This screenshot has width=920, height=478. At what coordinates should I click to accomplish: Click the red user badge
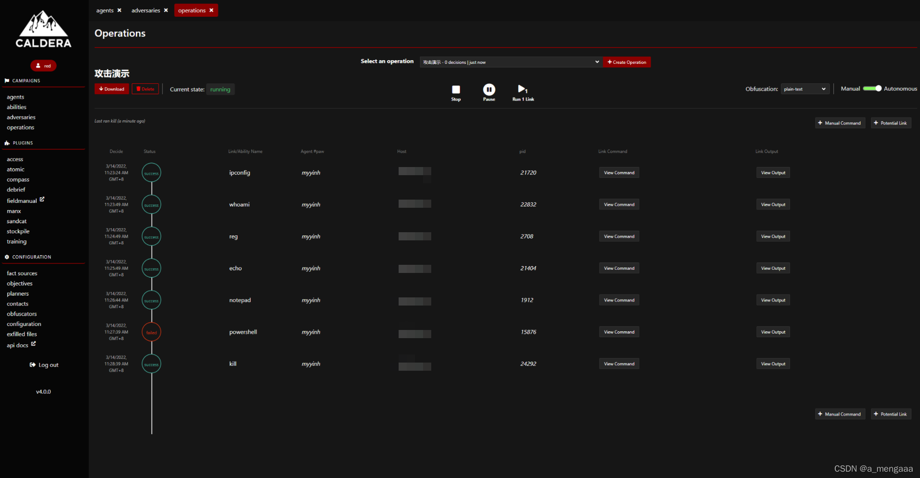43,66
